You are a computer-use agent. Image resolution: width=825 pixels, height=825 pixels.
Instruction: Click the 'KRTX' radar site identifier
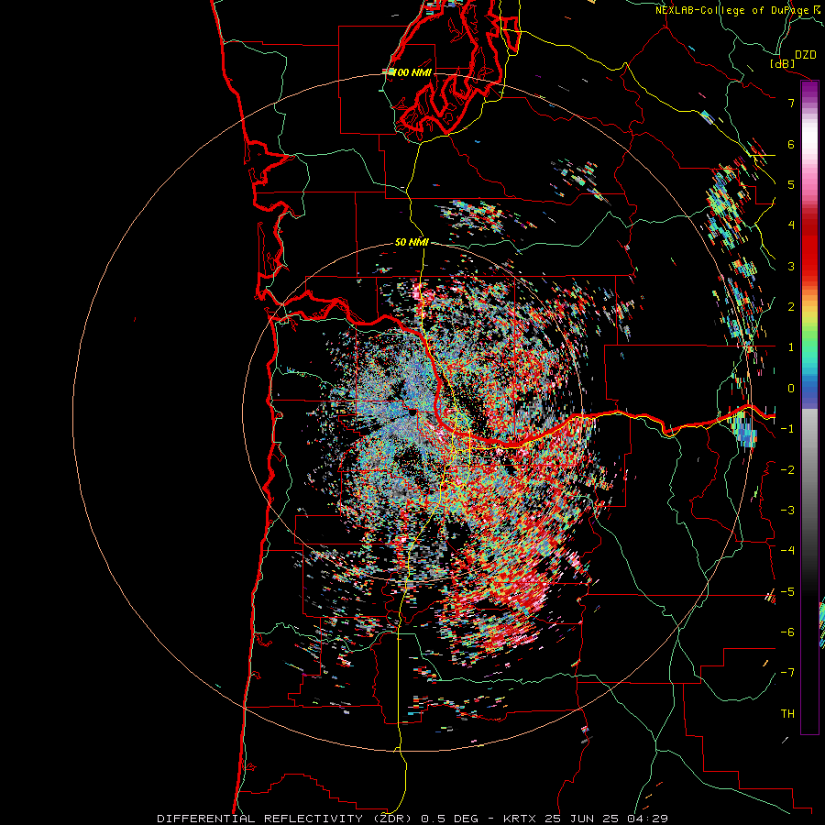520,819
